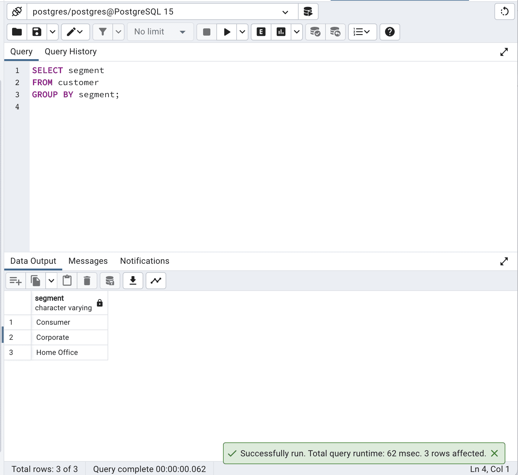The width and height of the screenshot is (518, 475).
Task: Click the segment column header
Action: click(70, 303)
